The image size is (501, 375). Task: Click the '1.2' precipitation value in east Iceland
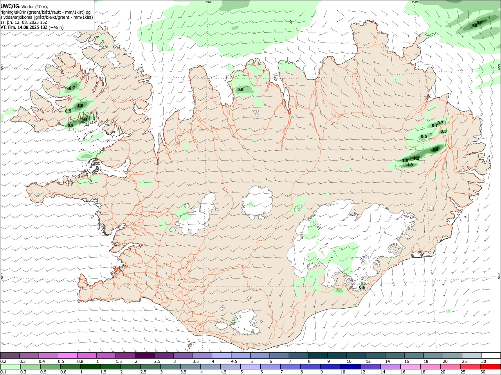click(416, 158)
